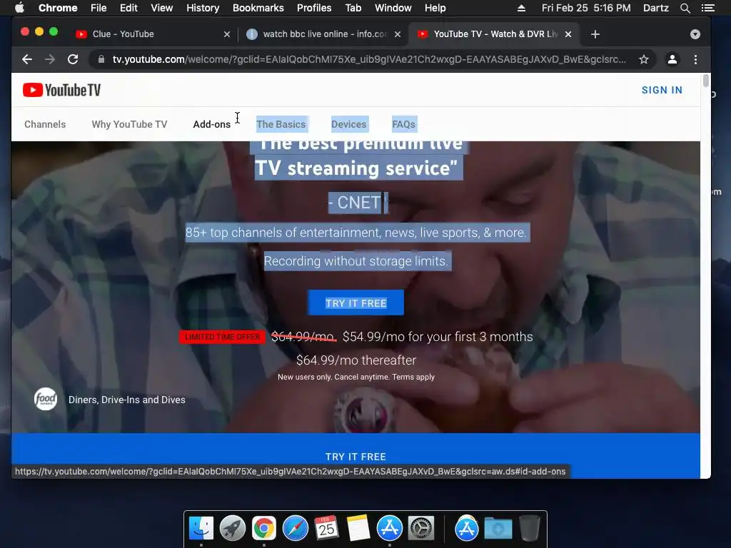Click '85+ top channels' description text
The width and height of the screenshot is (731, 548).
[356, 232]
